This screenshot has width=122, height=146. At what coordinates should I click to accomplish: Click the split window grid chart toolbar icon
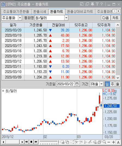pos(62,142)
